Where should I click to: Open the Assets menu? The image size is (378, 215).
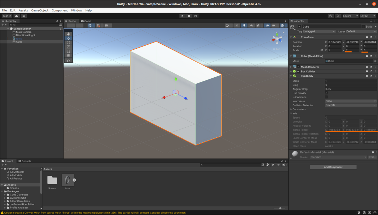tap(23, 10)
